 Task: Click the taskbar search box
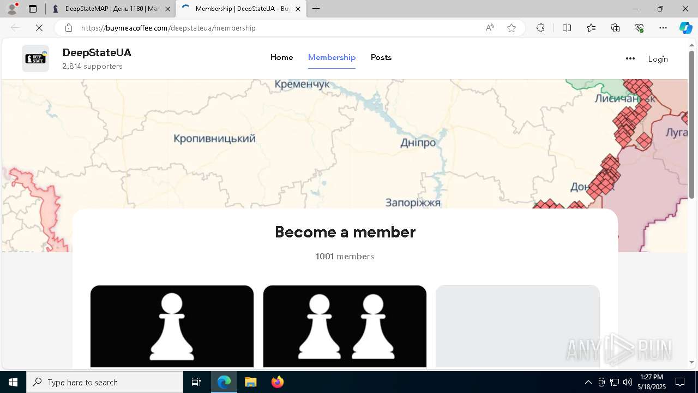pyautogui.click(x=105, y=382)
